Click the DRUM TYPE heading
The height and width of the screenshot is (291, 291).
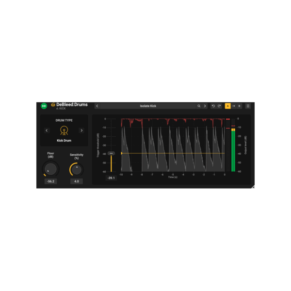(64, 120)
